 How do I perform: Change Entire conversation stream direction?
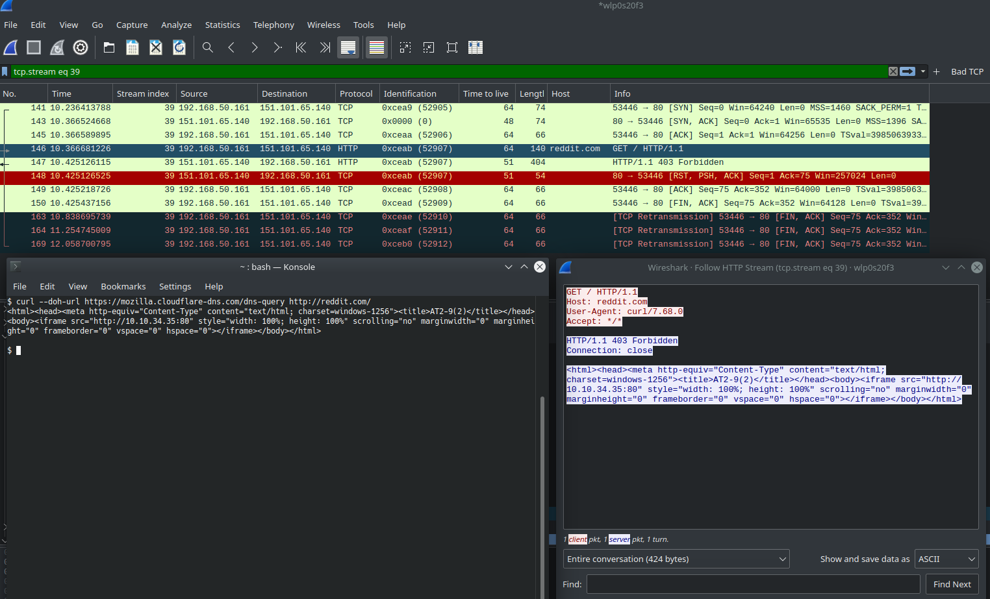676,559
